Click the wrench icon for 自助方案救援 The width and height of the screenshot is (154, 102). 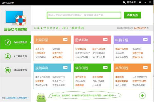pos(8,42)
